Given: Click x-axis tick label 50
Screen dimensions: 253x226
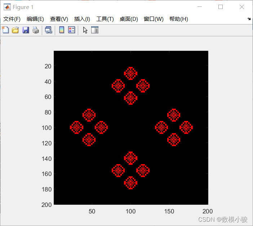Looking at the screenshot, I should (92, 211).
